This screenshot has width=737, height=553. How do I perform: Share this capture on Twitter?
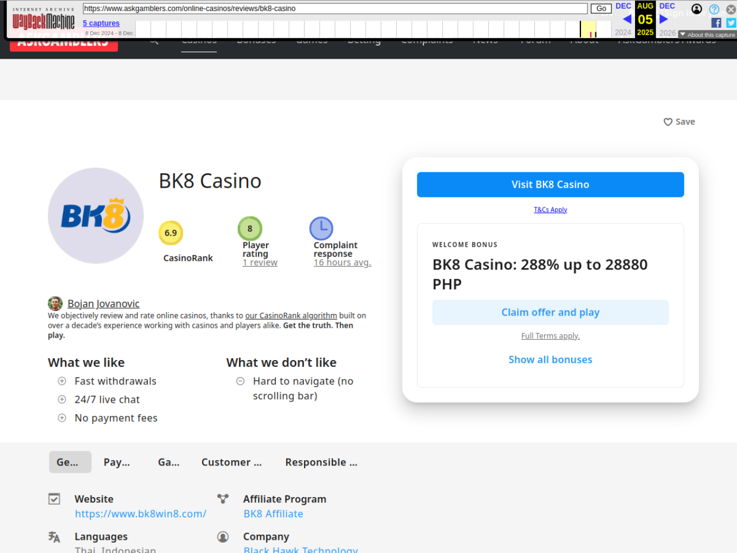pyautogui.click(x=731, y=22)
